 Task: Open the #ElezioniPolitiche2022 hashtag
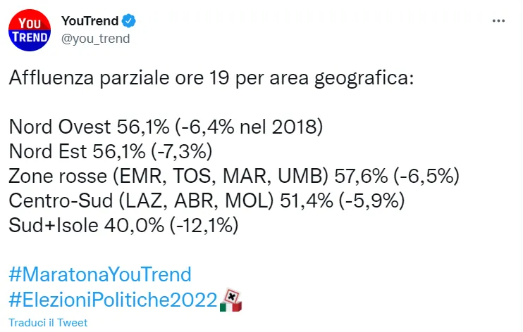tap(113, 300)
